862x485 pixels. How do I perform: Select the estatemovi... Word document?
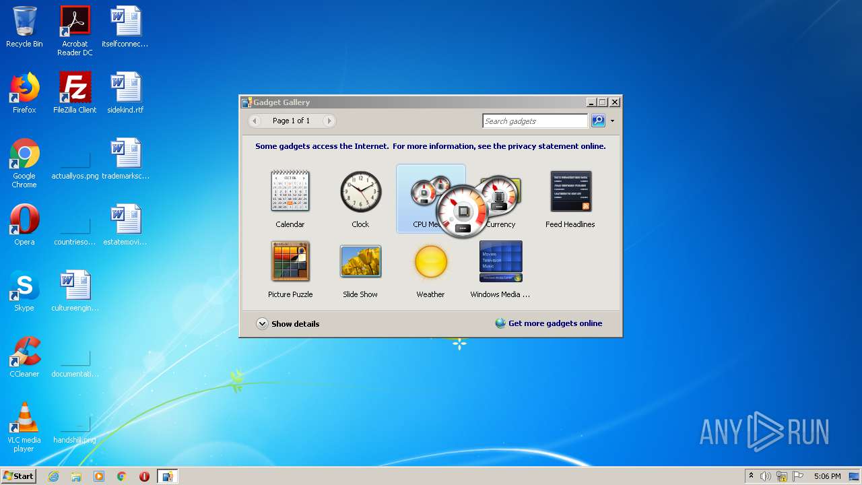click(x=125, y=225)
